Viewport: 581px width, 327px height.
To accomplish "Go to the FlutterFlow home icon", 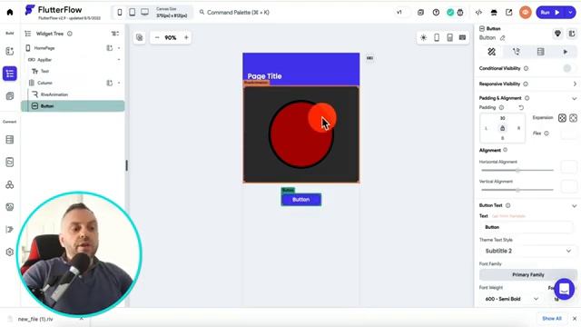I will coord(10,12).
